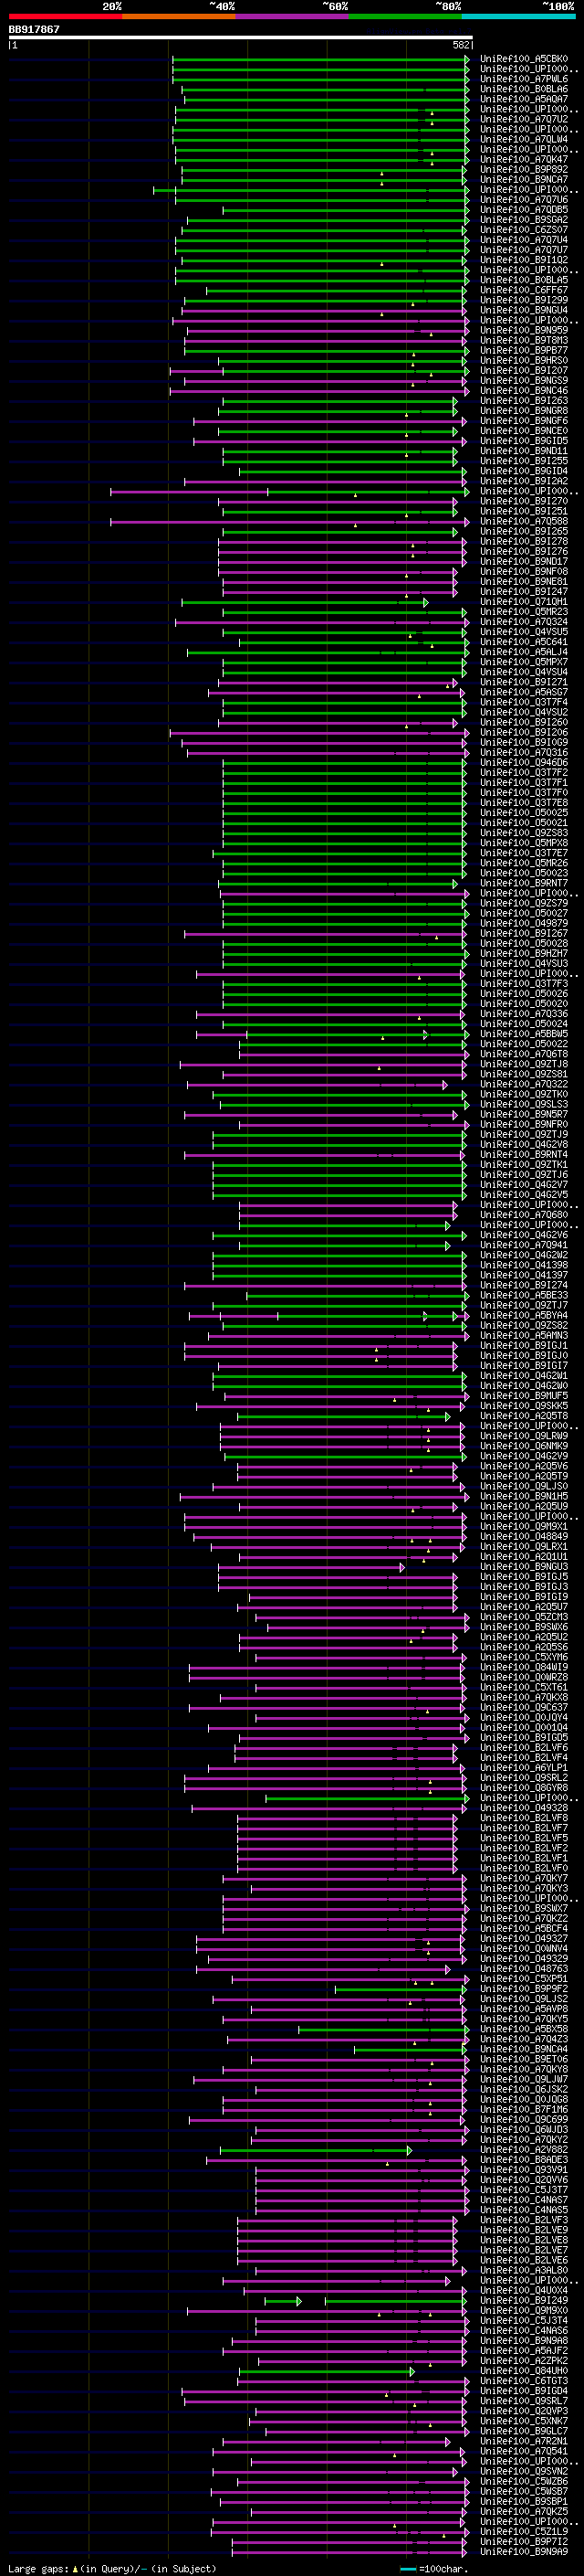Open hit UniRef100_Q4U0X4
This screenshot has height=2576, width=584.
[x=523, y=2289]
